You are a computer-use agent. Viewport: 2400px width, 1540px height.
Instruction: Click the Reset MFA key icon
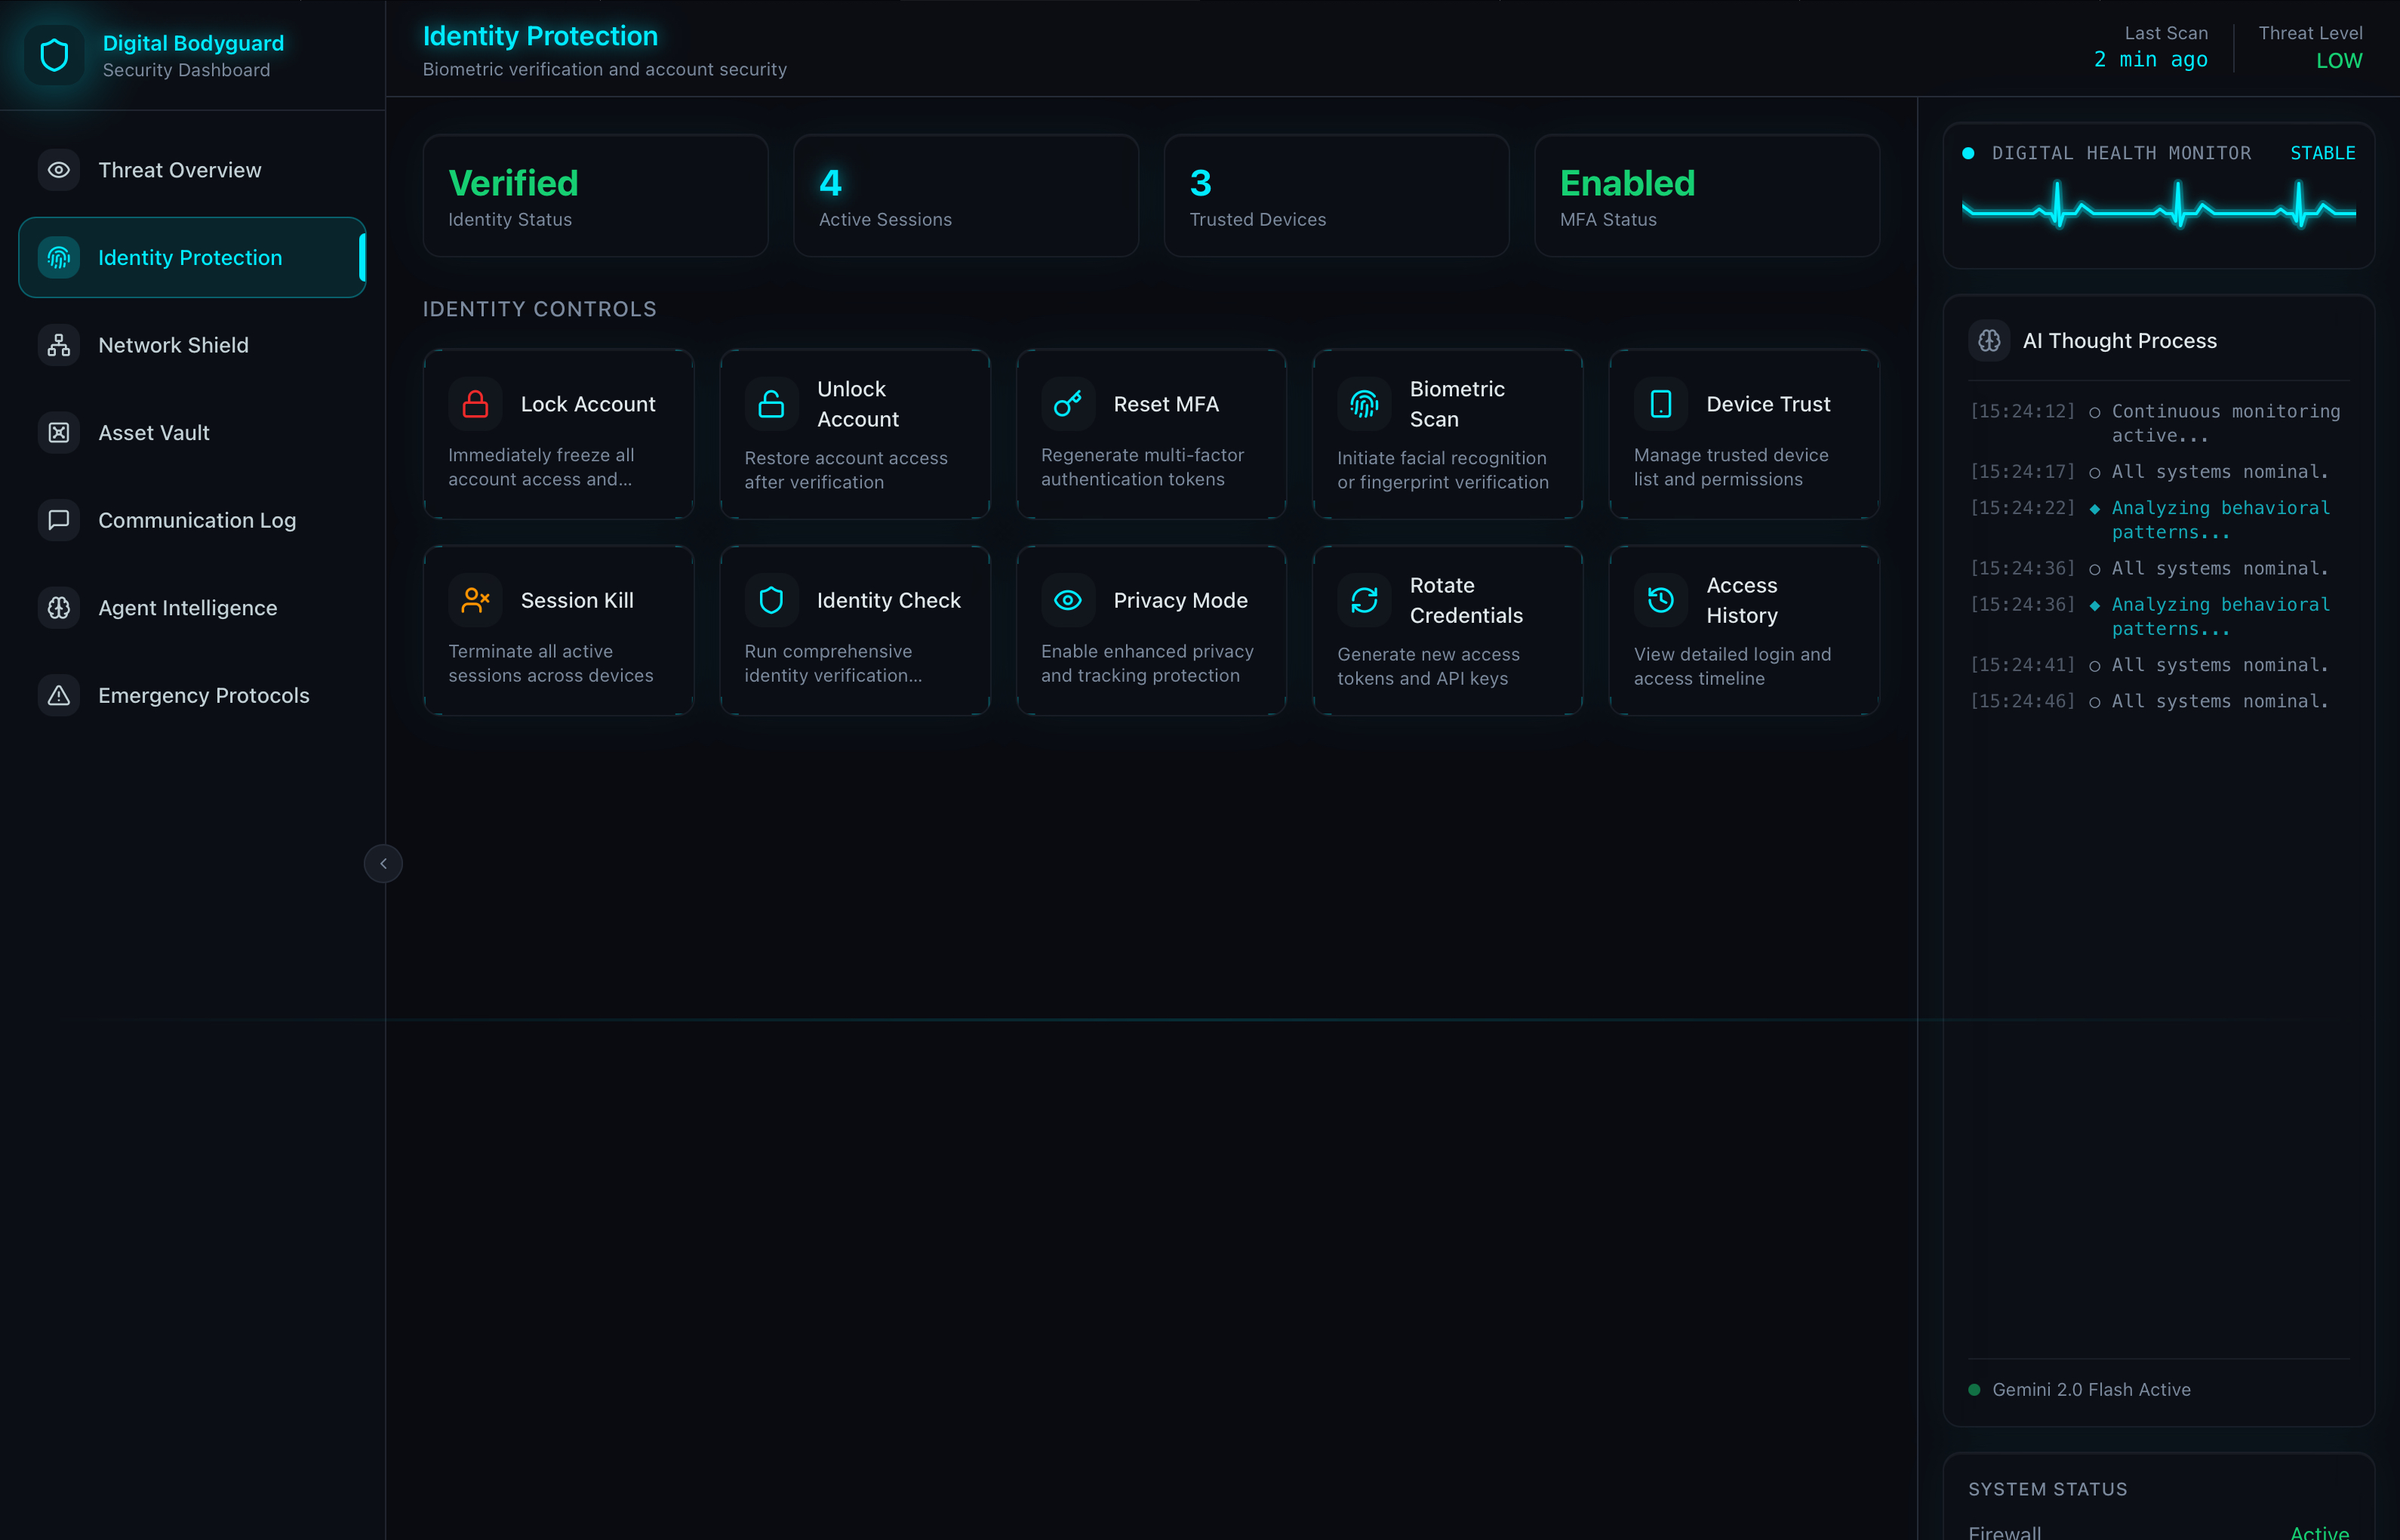[1068, 404]
